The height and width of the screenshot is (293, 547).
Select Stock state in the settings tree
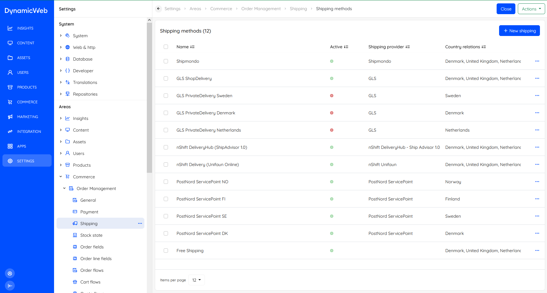tap(92, 235)
